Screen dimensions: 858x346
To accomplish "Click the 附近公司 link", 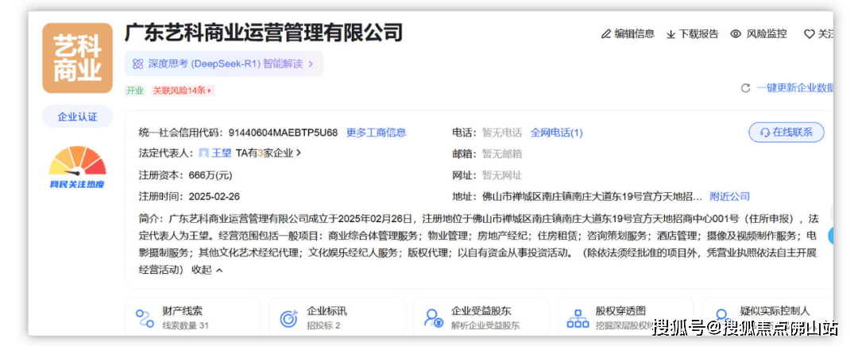I will tap(729, 196).
